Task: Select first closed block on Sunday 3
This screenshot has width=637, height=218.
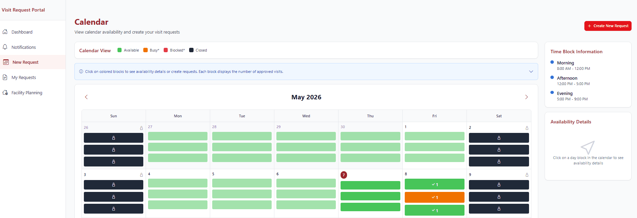Action: point(113,185)
